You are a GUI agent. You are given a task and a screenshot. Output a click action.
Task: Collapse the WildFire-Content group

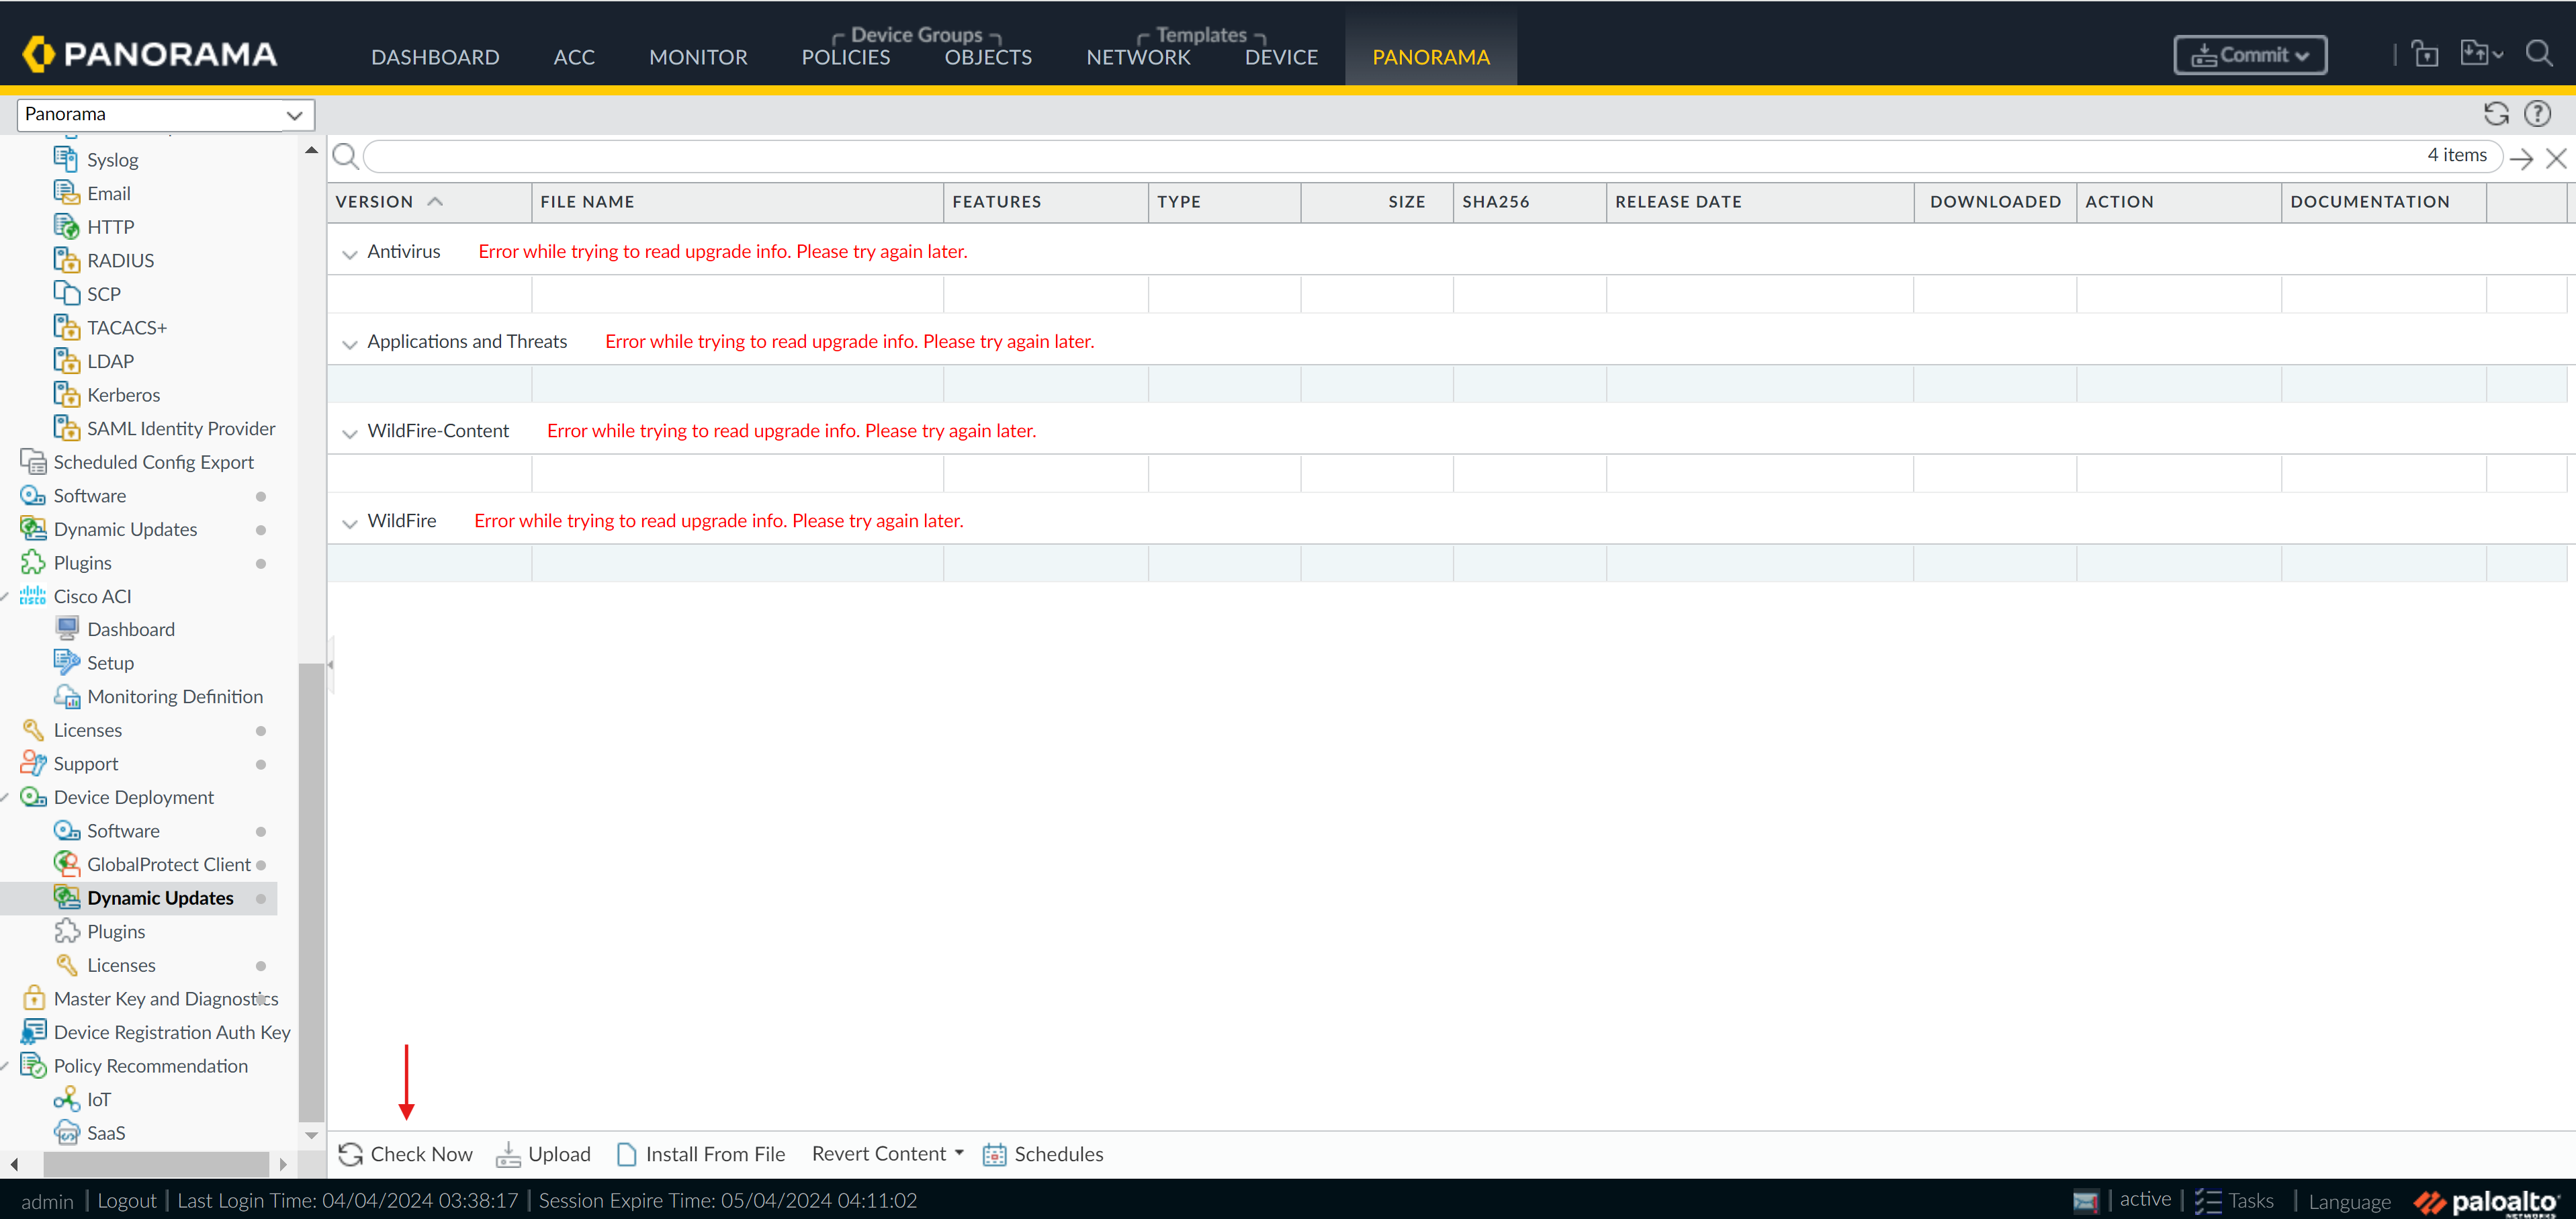tap(349, 432)
